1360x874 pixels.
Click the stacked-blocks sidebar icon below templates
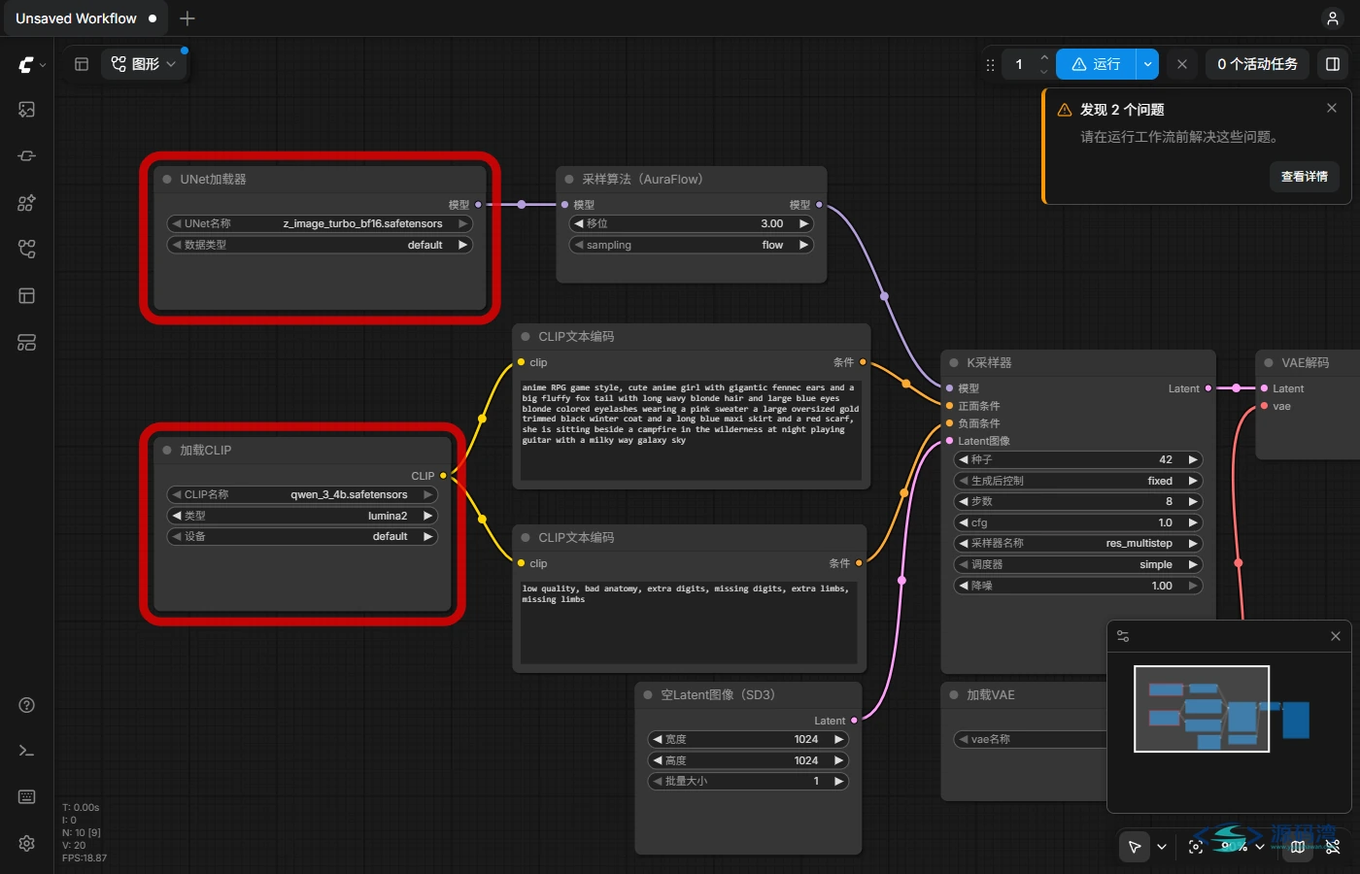click(27, 343)
